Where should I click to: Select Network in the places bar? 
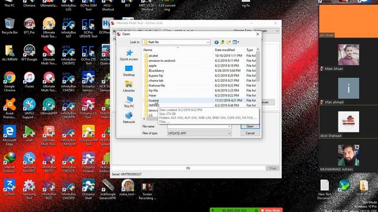(x=129, y=118)
